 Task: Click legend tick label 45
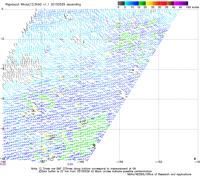coord(180,7)
